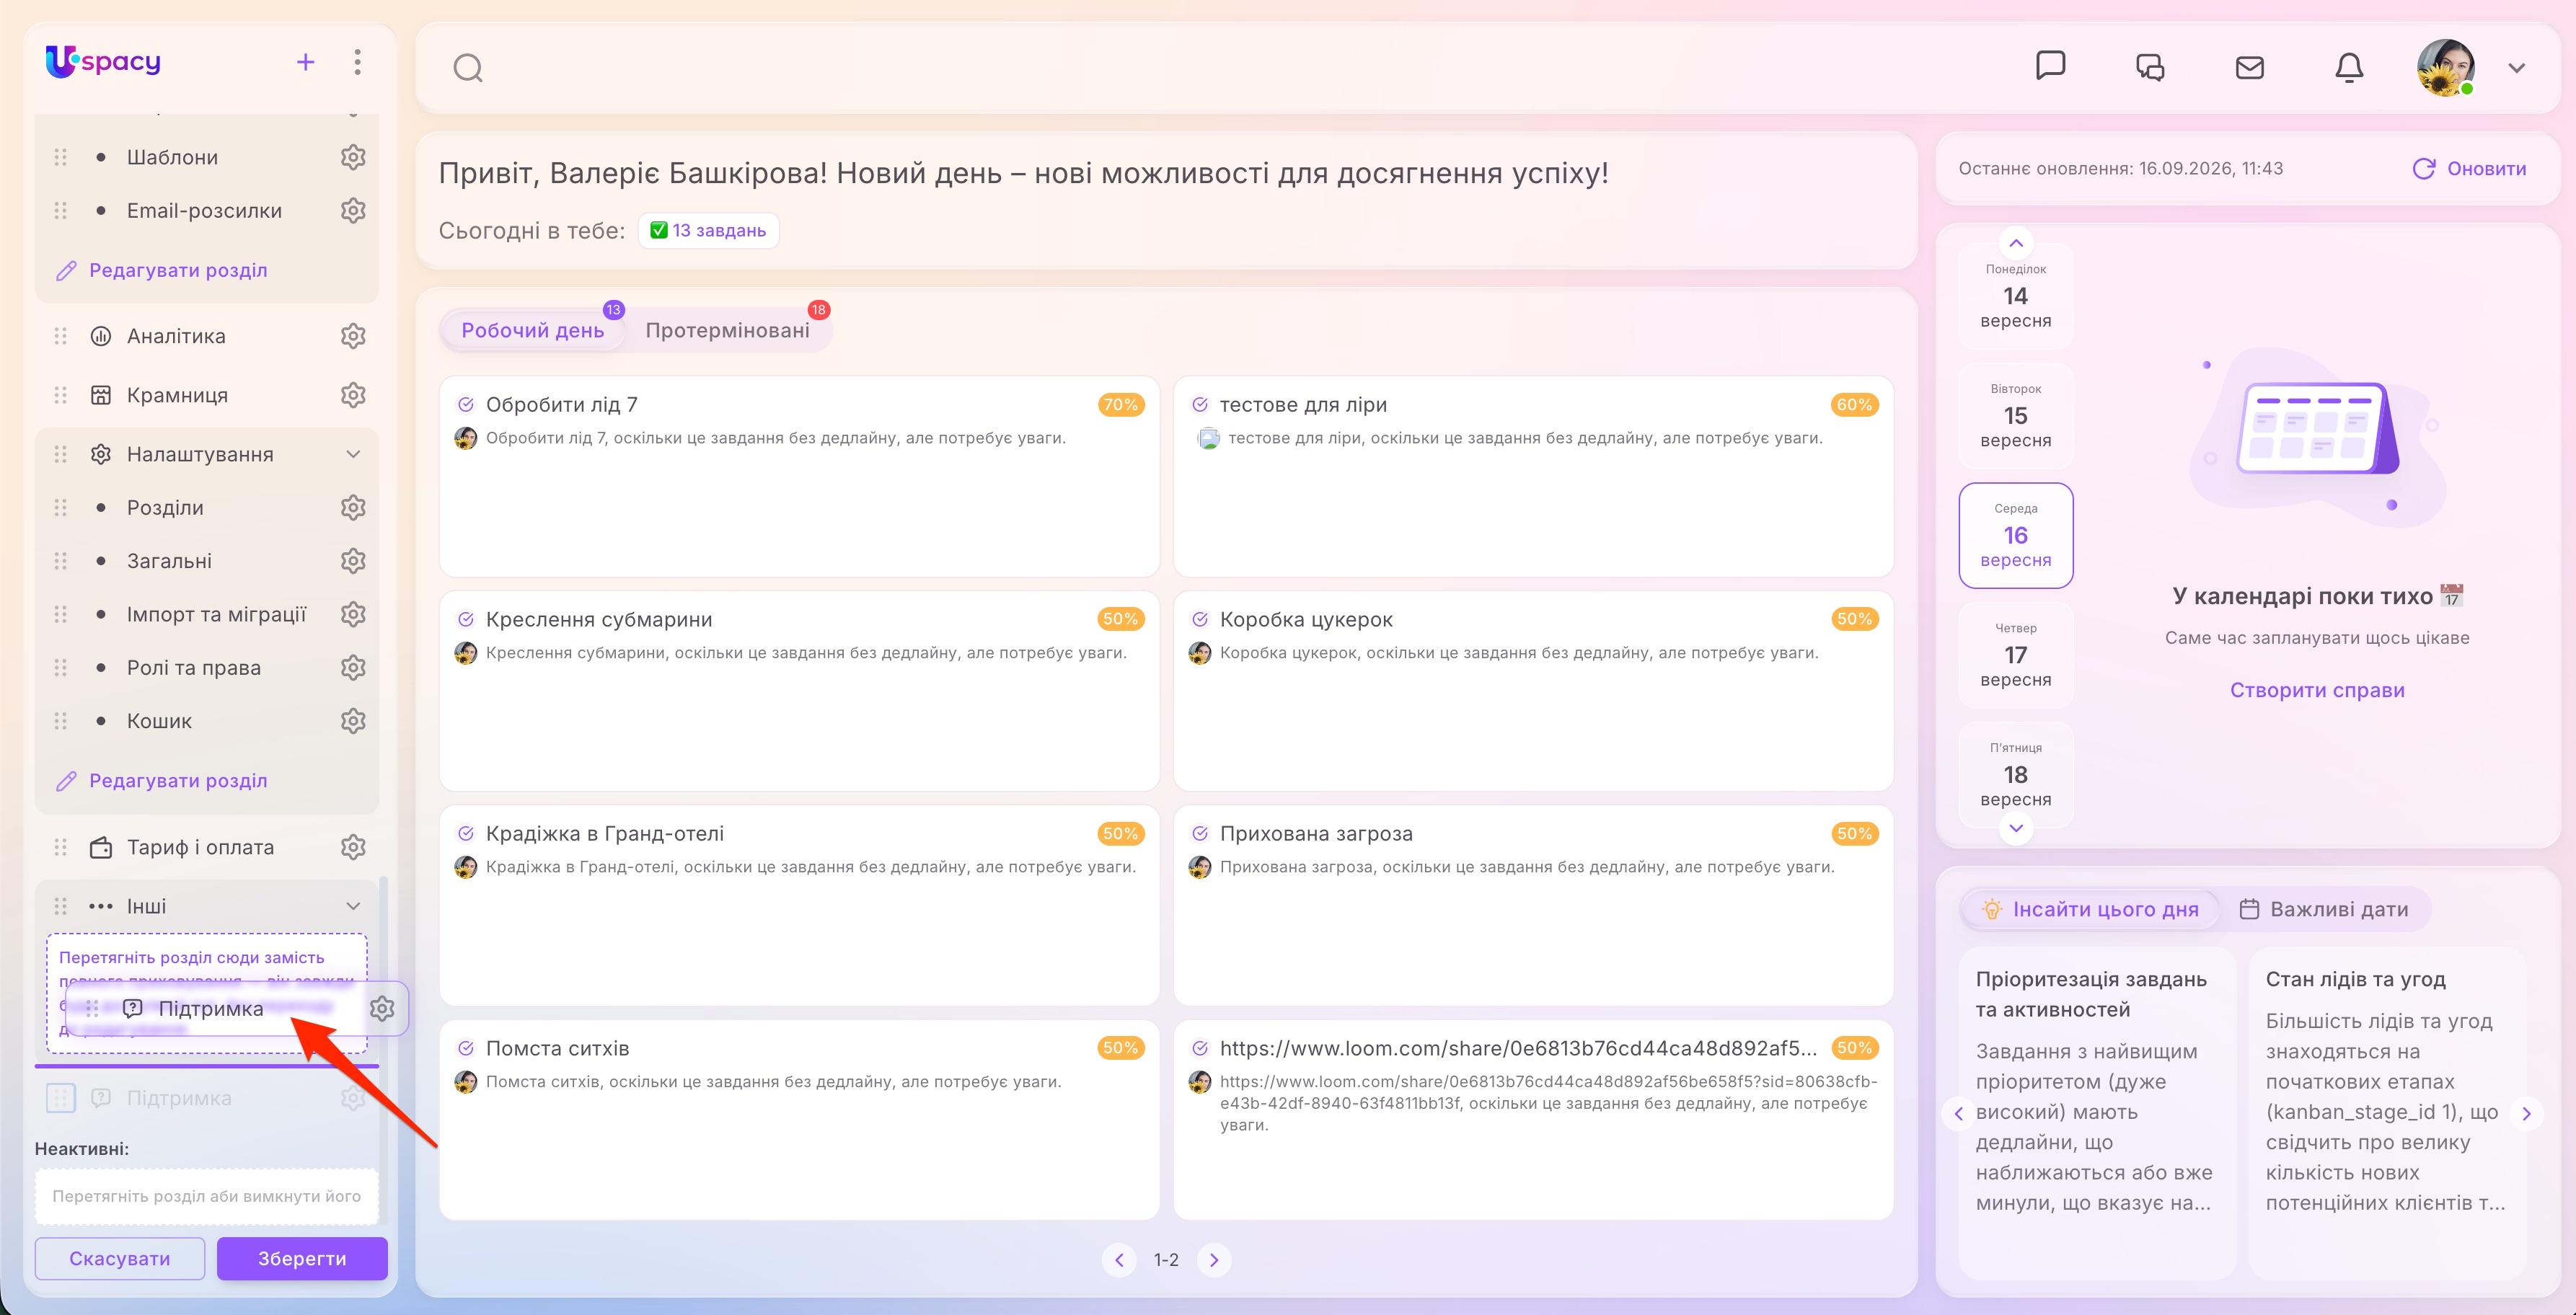Open settings gear for Email-розсилки
The image size is (2576, 1315).
click(x=353, y=210)
